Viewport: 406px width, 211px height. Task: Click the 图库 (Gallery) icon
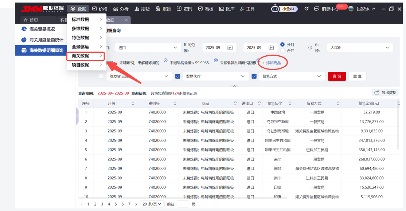(x=222, y=9)
